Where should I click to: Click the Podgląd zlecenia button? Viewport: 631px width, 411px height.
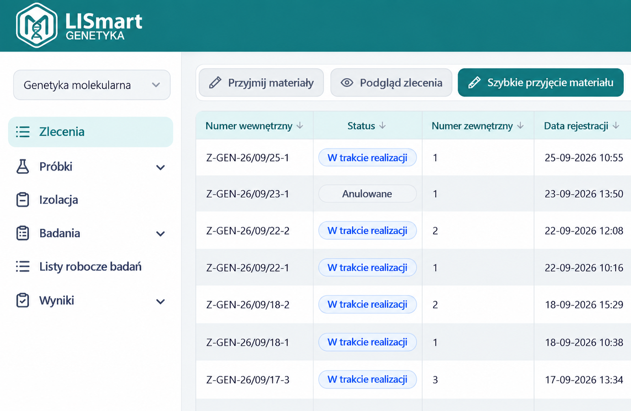tap(391, 83)
